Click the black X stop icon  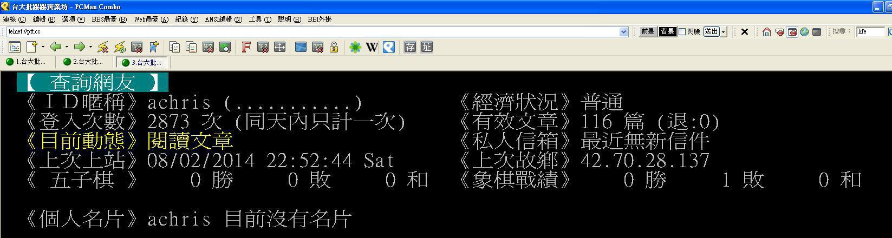745,32
